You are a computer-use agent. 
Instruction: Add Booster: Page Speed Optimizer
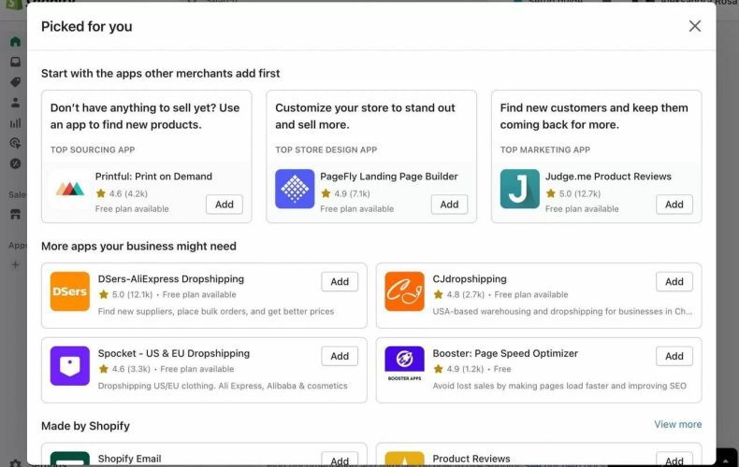tap(674, 356)
